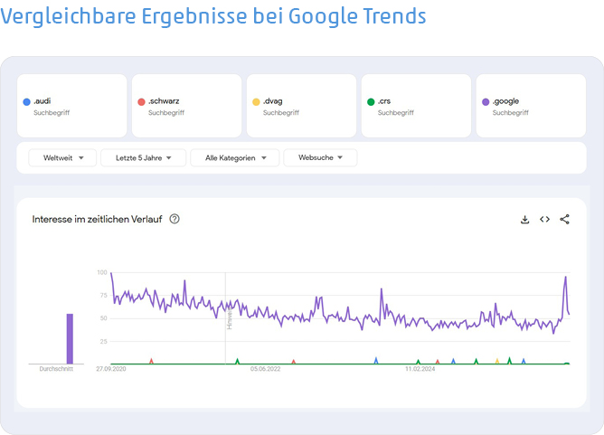The image size is (604, 435).
Task: Open the Alle Kategorien dropdown
Action: pyautogui.click(x=235, y=157)
